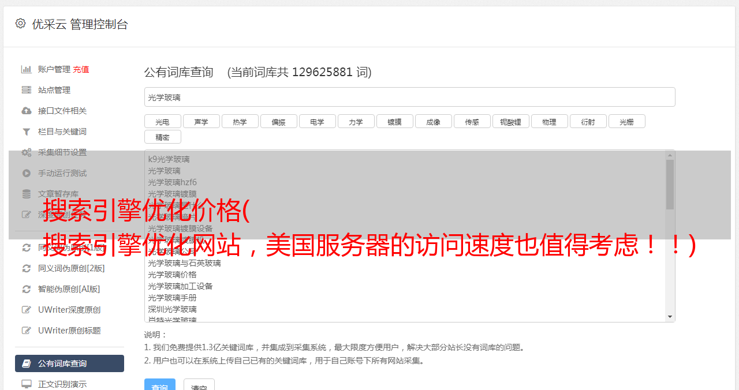This screenshot has width=739, height=390.
Task: Select 光学玻璃hzf6 in the results
Action: click(x=172, y=182)
